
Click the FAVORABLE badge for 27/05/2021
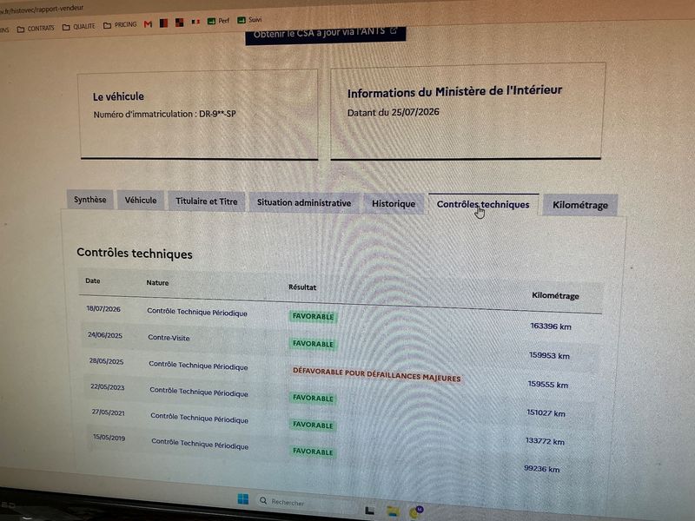[x=313, y=425]
